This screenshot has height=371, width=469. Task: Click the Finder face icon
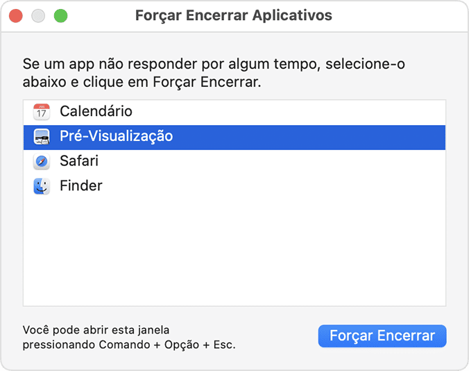pos(42,187)
